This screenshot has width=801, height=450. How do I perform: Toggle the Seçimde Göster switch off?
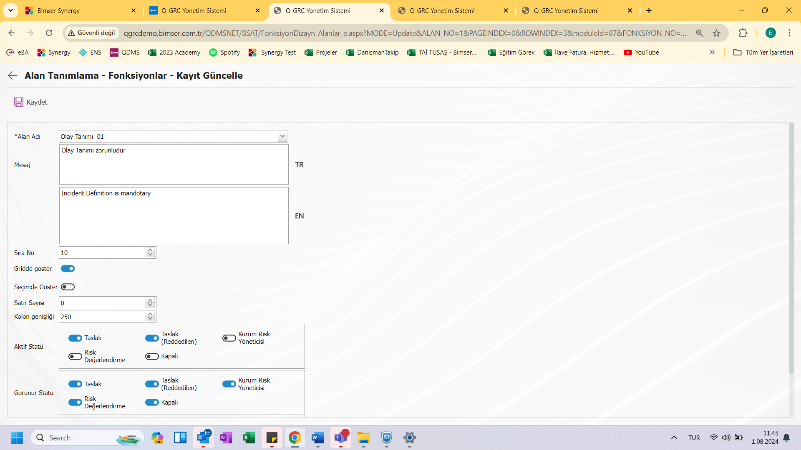[x=67, y=287]
